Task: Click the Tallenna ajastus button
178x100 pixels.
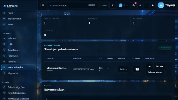Action: [x=155, y=72]
